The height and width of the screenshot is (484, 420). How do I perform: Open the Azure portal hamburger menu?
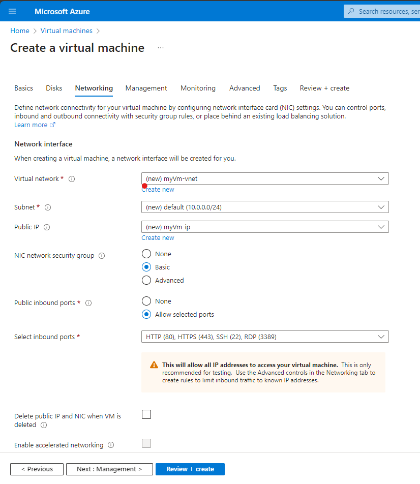pyautogui.click(x=12, y=11)
